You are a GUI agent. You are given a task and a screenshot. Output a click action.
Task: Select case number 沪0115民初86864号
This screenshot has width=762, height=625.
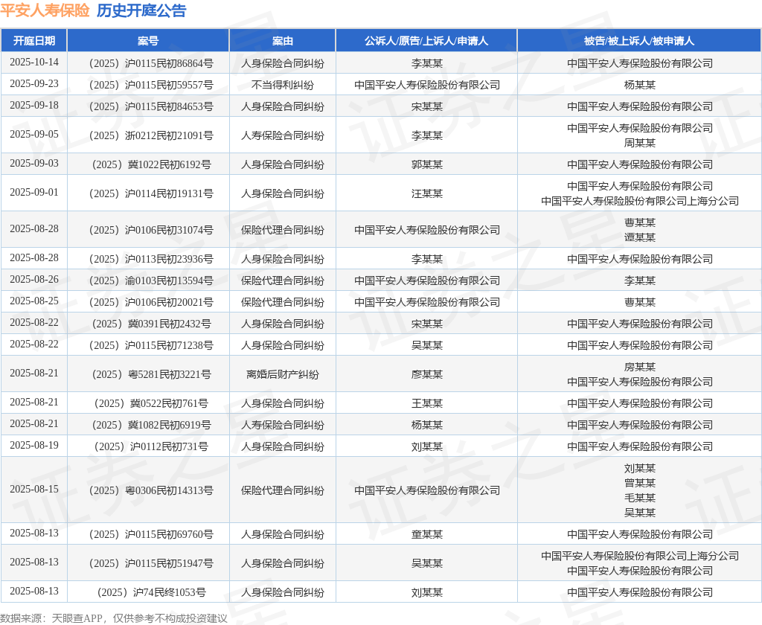point(151,63)
